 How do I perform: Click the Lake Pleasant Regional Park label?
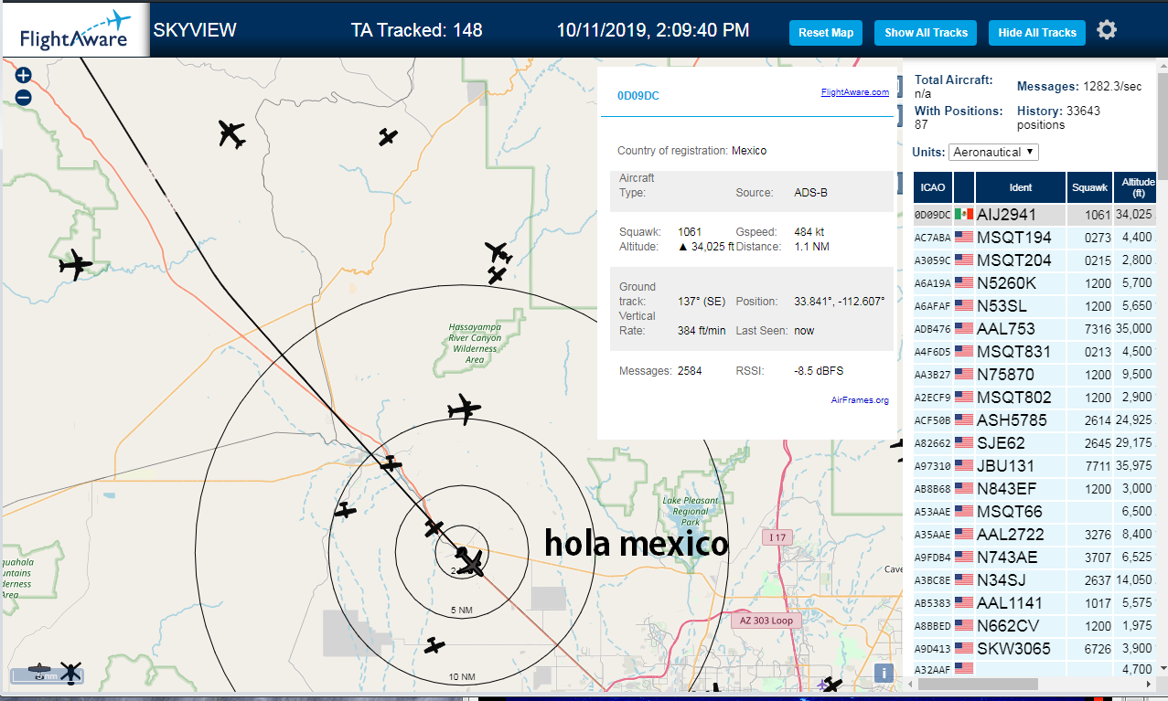(691, 511)
